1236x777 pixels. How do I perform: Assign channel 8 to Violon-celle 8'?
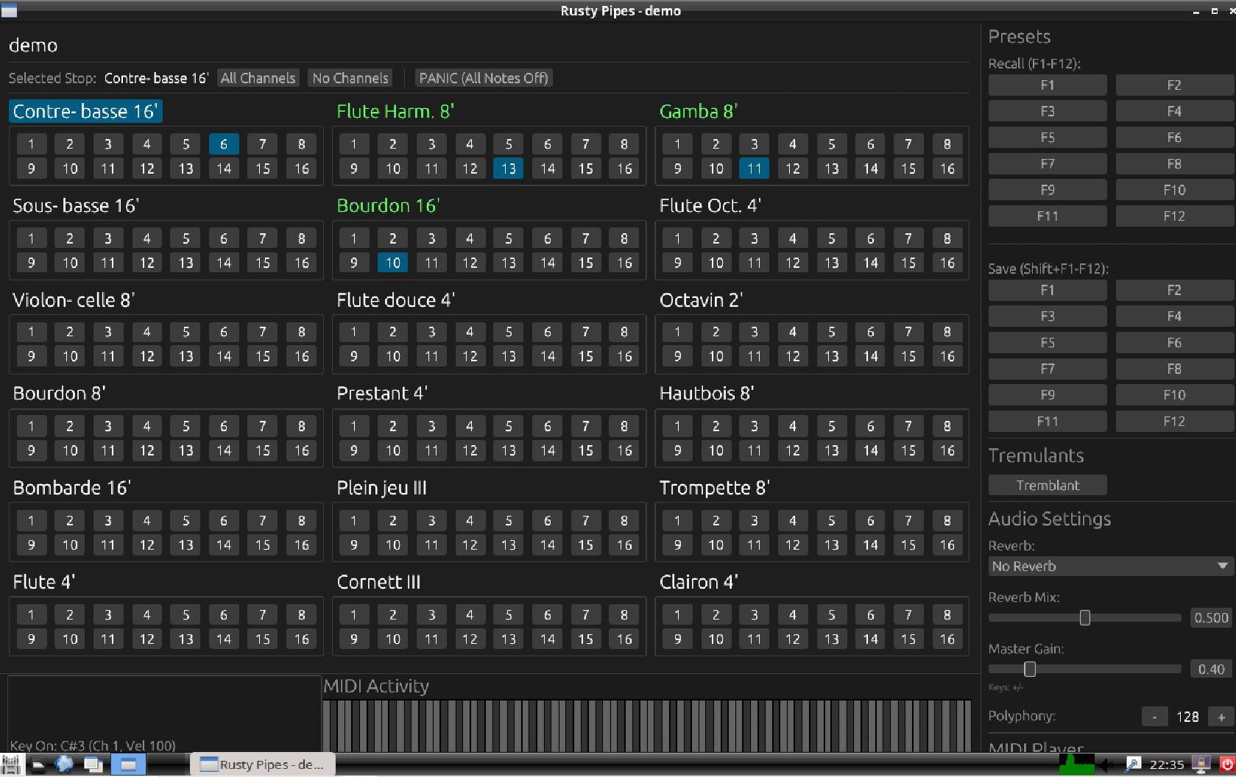[x=301, y=332]
